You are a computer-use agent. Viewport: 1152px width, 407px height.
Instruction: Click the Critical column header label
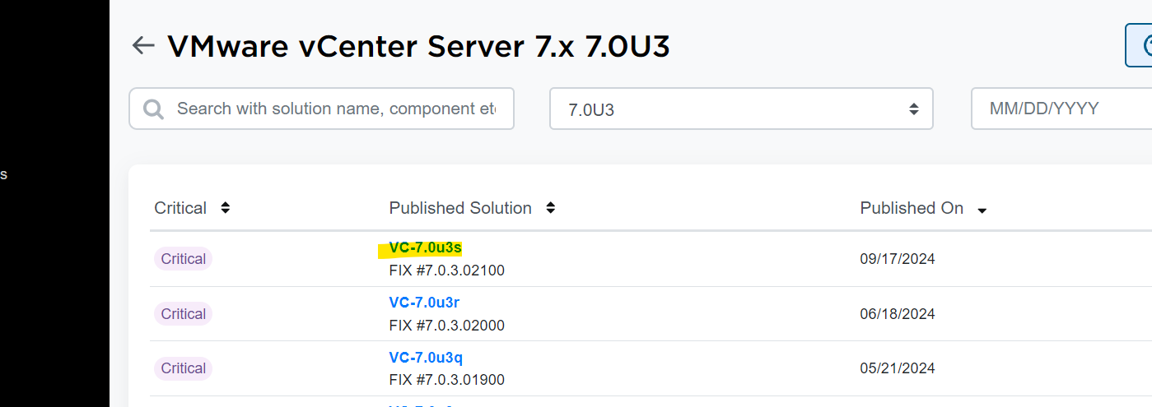click(x=180, y=208)
